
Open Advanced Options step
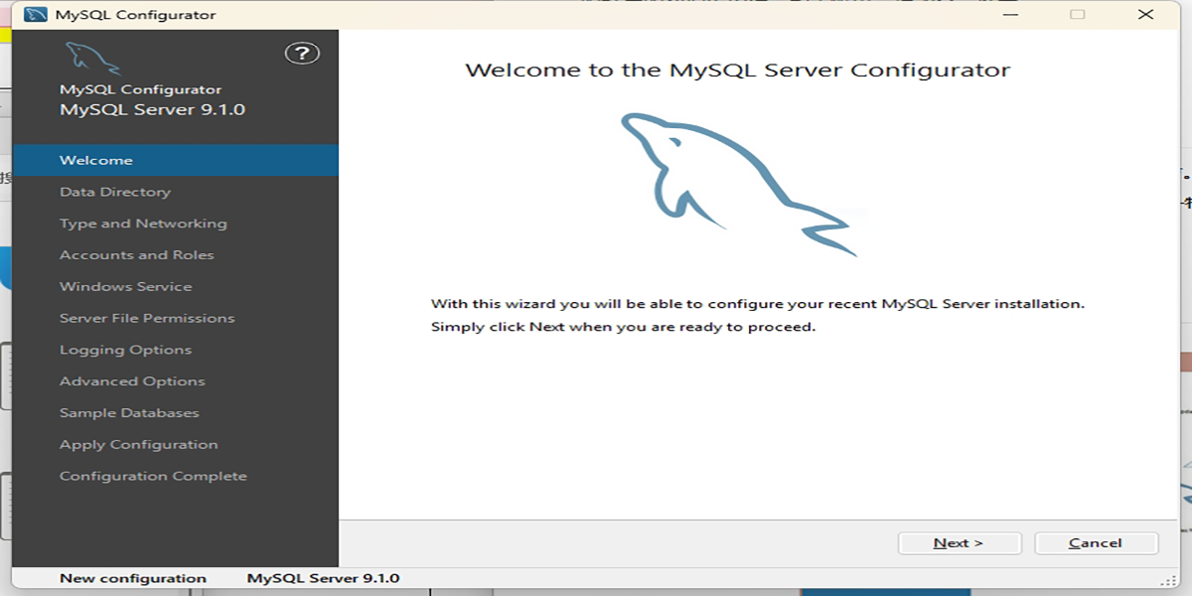click(x=132, y=381)
